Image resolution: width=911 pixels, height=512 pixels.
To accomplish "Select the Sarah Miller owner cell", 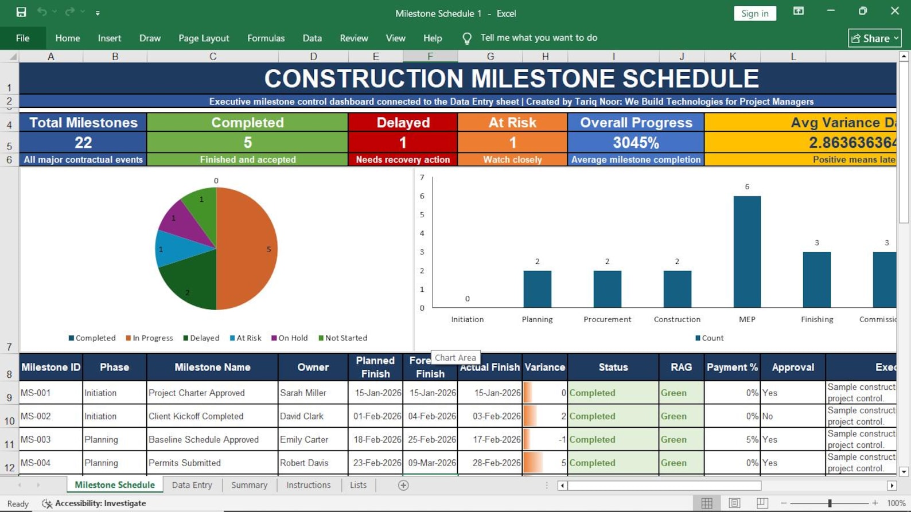I will 313,393.
